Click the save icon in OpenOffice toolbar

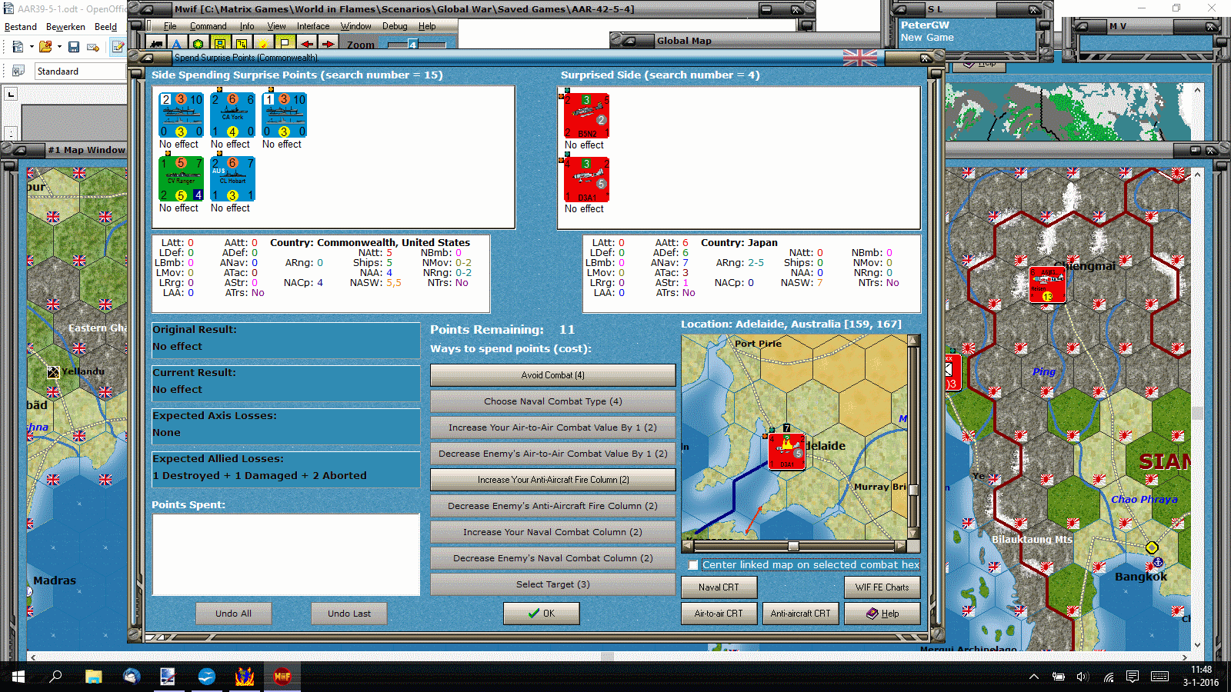74,47
